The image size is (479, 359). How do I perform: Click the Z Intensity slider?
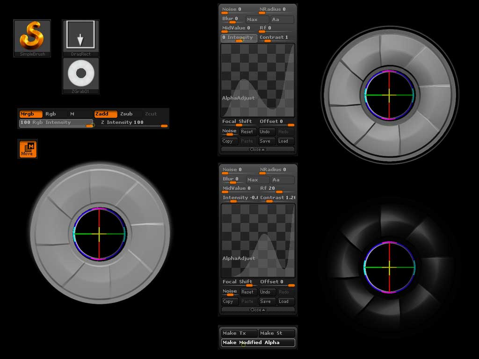132,123
